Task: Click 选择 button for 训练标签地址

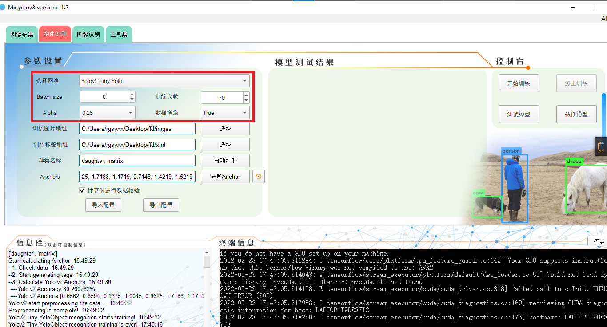Action: pyautogui.click(x=225, y=145)
